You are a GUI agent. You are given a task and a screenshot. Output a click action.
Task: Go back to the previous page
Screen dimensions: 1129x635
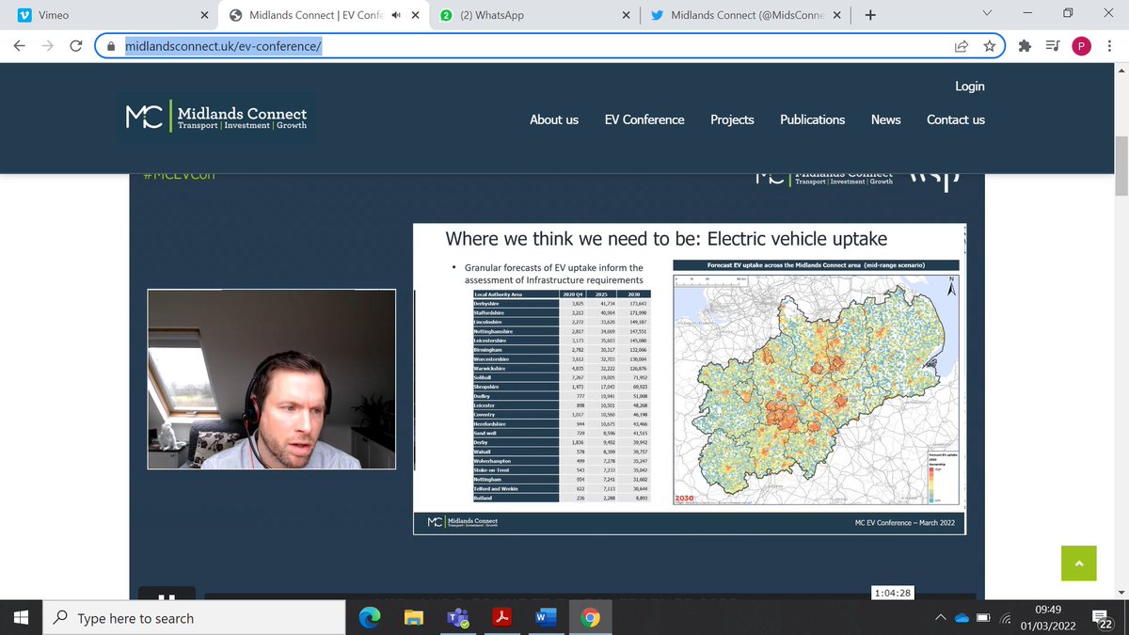(20, 46)
